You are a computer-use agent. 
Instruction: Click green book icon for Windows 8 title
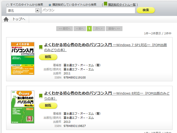(x=41, y=96)
